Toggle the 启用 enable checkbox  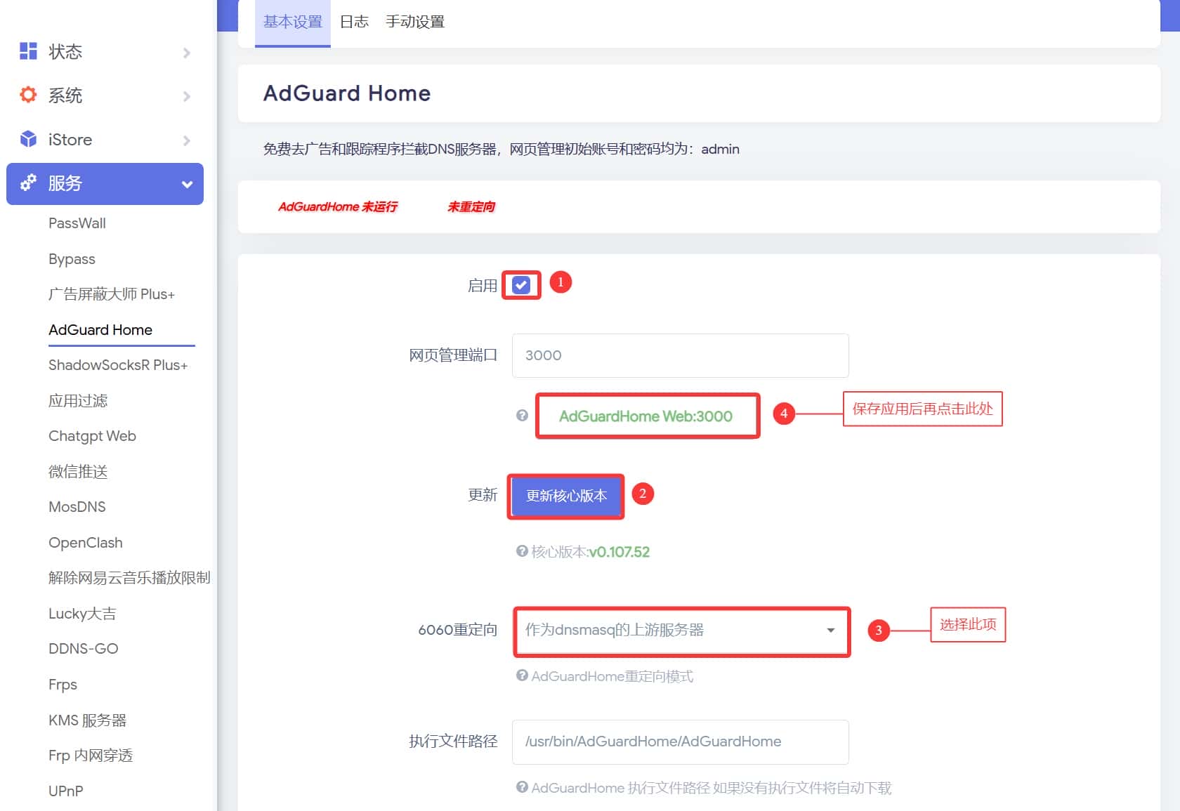pos(521,285)
